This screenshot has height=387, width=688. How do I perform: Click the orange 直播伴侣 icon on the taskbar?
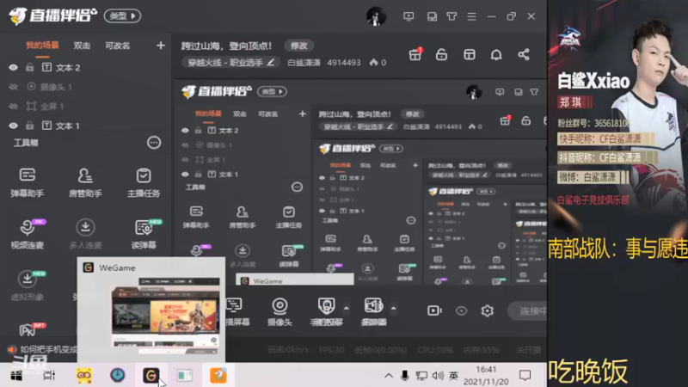218,376
